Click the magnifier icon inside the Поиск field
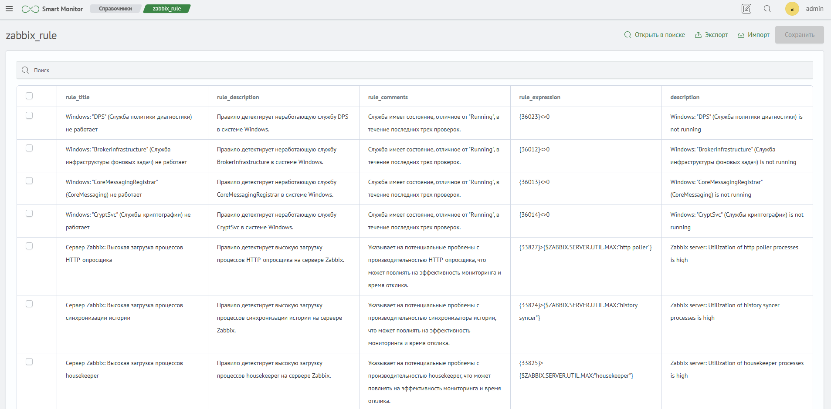This screenshot has width=831, height=409. point(25,70)
